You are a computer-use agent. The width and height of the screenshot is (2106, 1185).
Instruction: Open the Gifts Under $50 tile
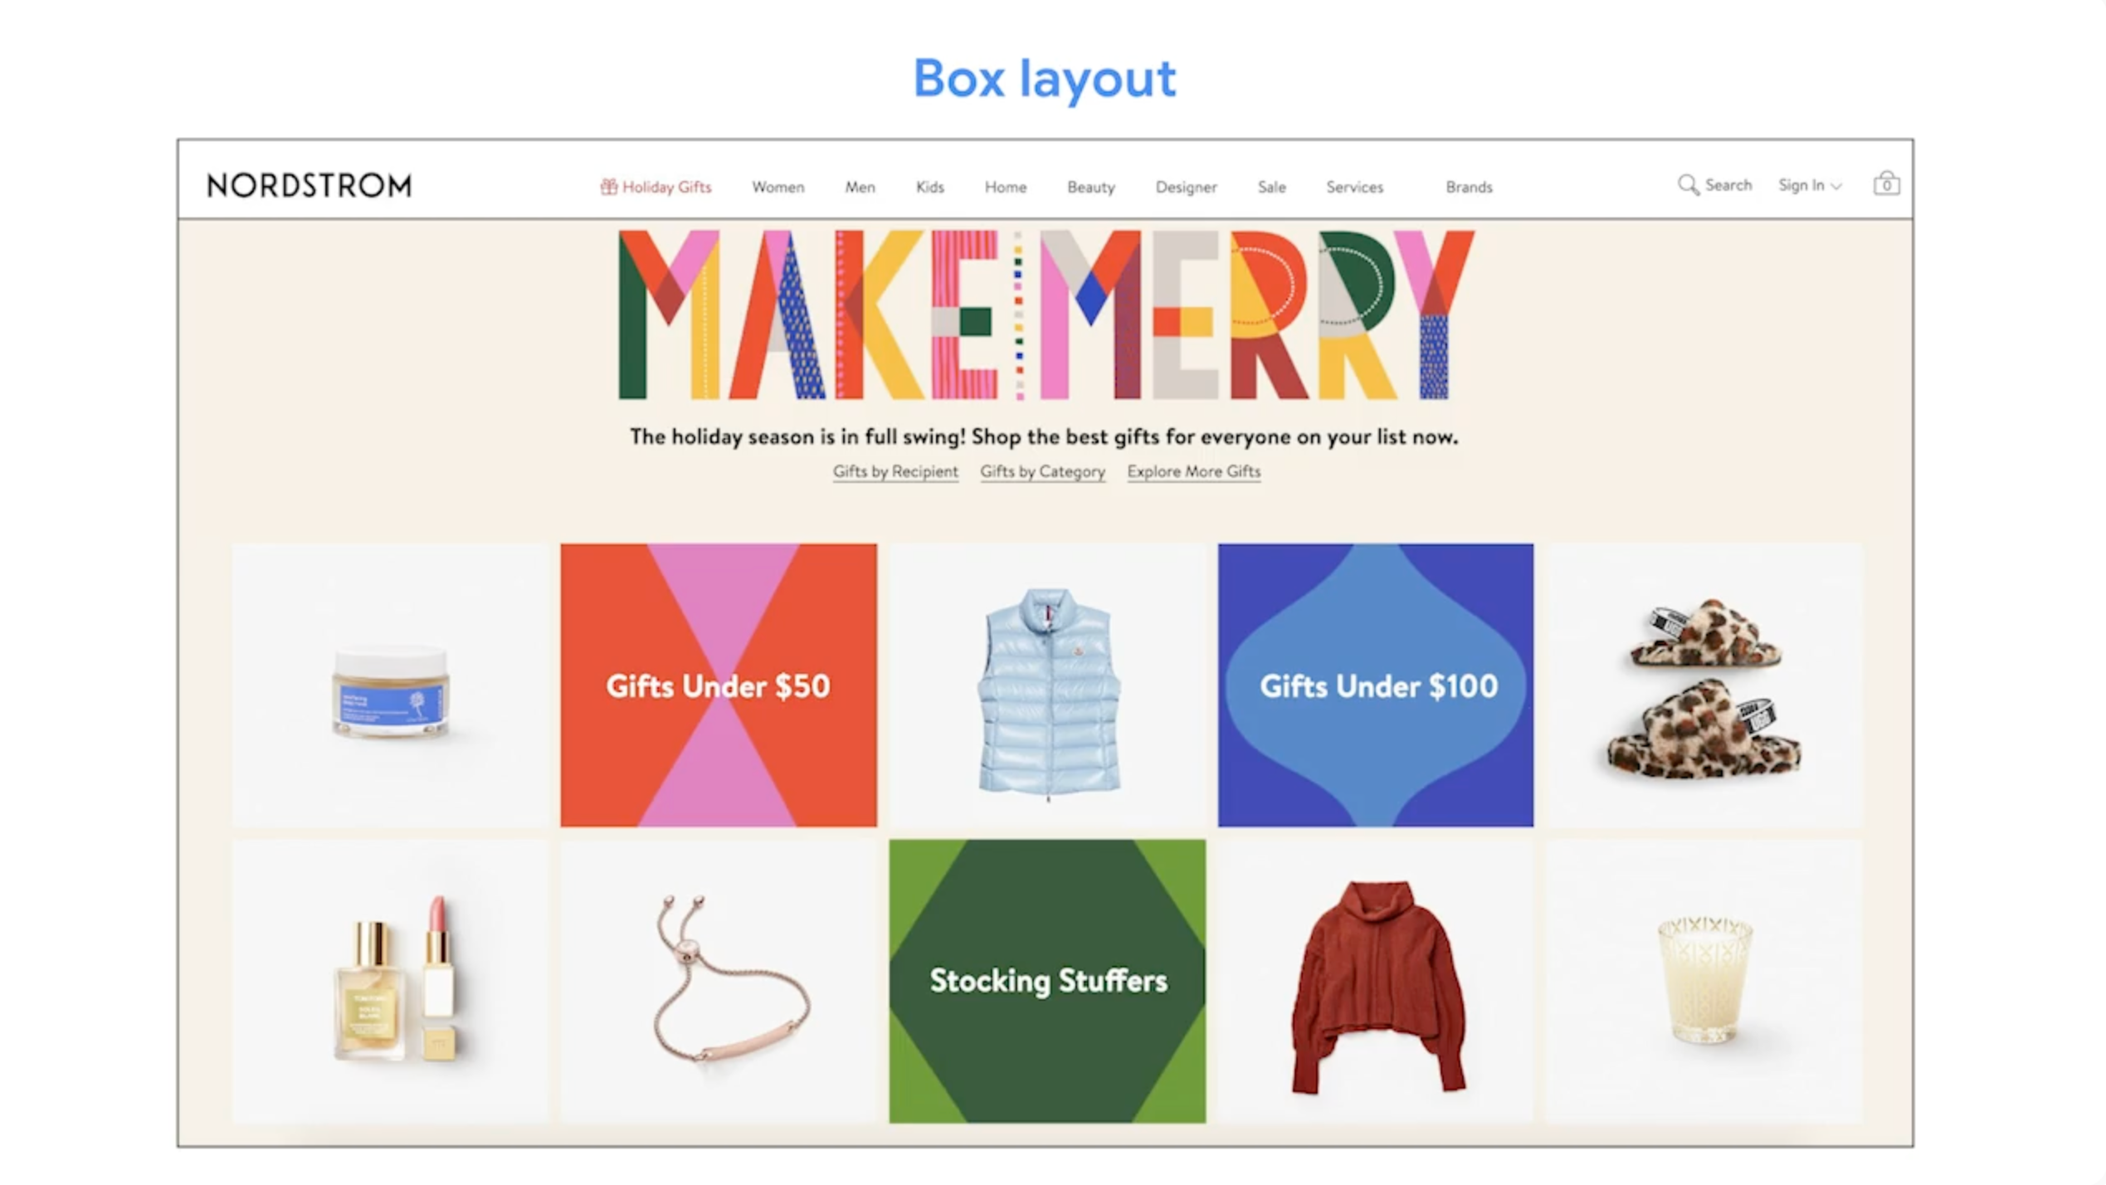[x=718, y=685]
